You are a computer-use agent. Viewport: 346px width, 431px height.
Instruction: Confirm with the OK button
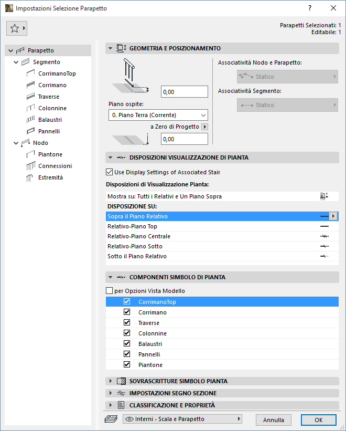point(319,420)
